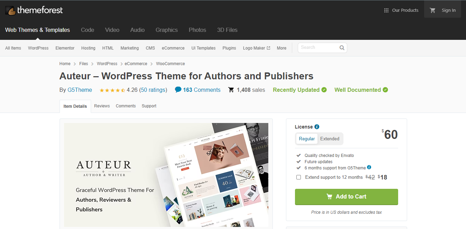Open the Our Products grid icon
Screen dimensions: 466x229
[x=386, y=10]
